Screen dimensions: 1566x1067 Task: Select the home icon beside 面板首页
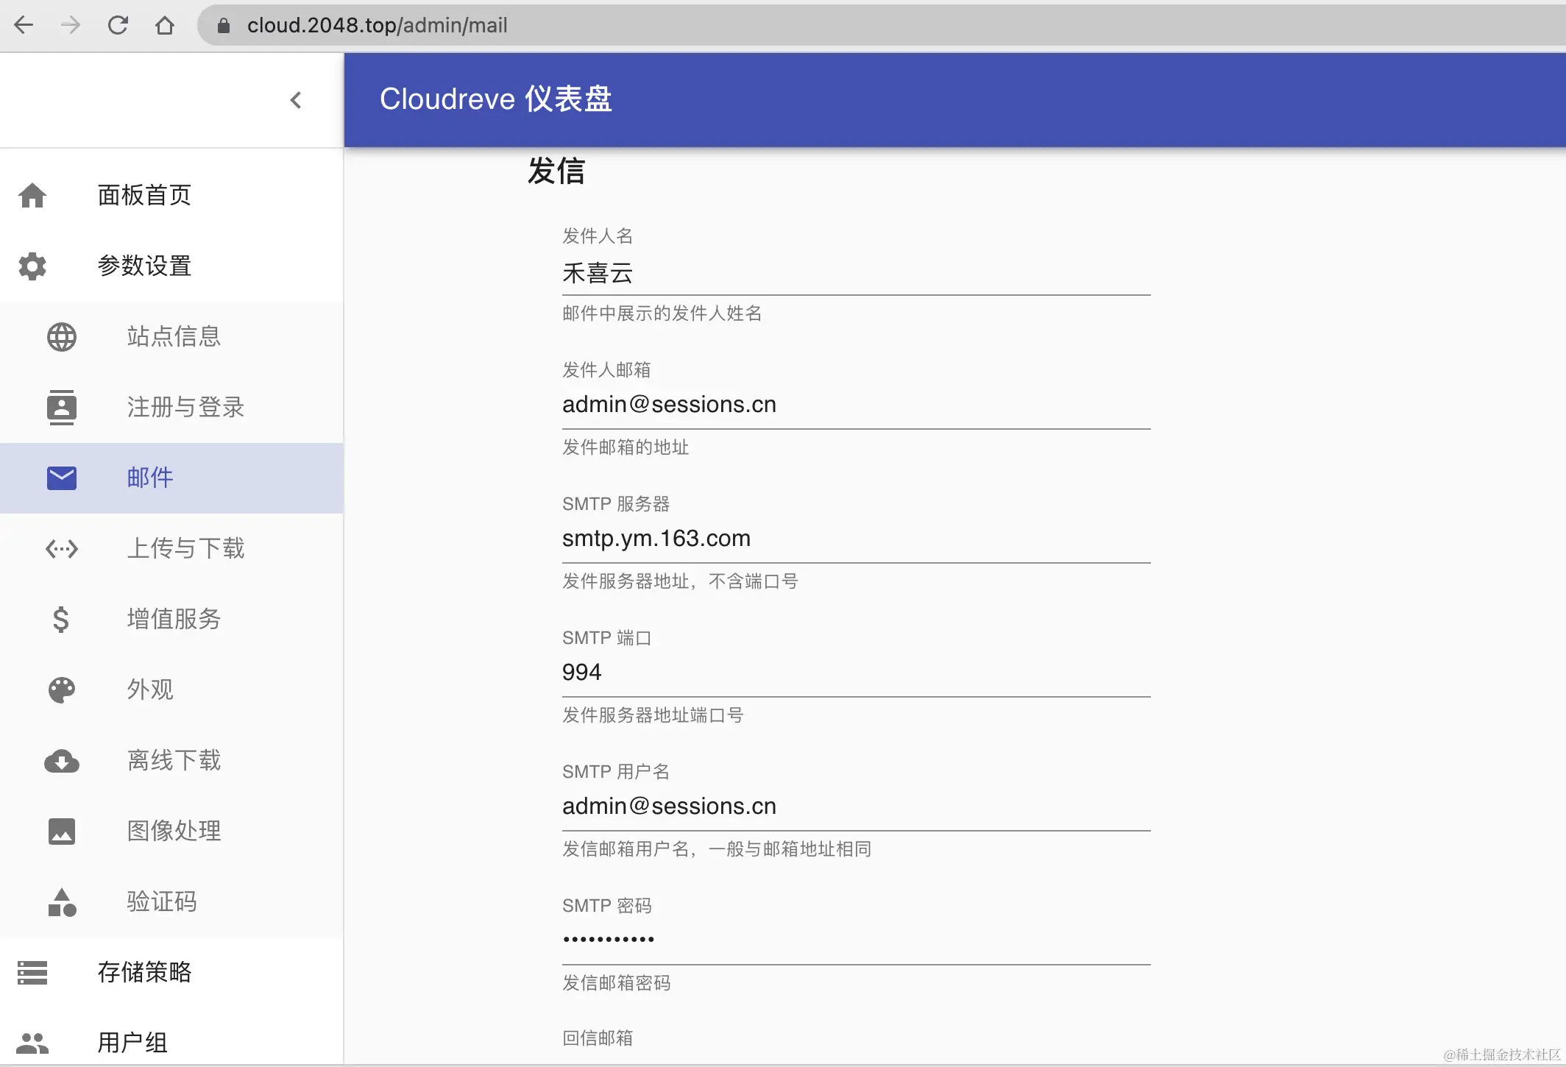click(32, 195)
